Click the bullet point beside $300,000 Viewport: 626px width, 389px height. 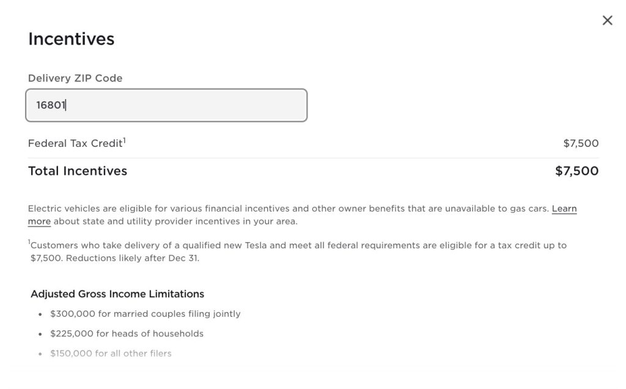click(40, 314)
